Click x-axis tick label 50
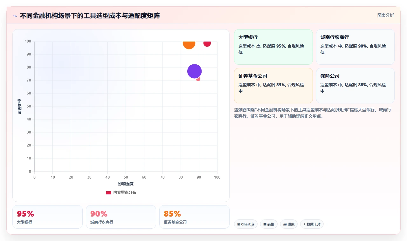Screen dimensions: 407x241 point(126,177)
